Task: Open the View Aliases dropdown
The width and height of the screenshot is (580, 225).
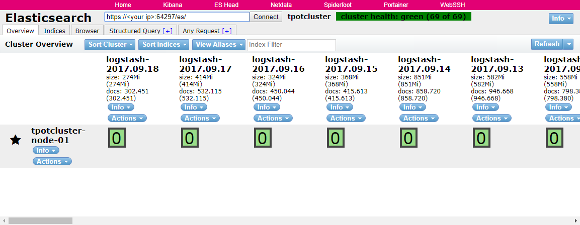Action: tap(218, 45)
